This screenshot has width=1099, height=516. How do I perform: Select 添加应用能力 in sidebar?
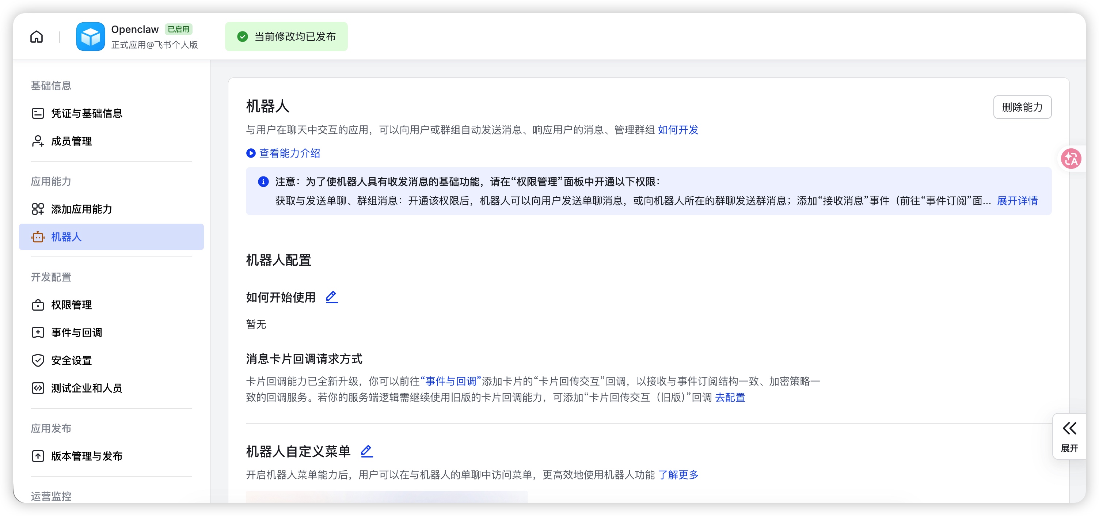81,209
